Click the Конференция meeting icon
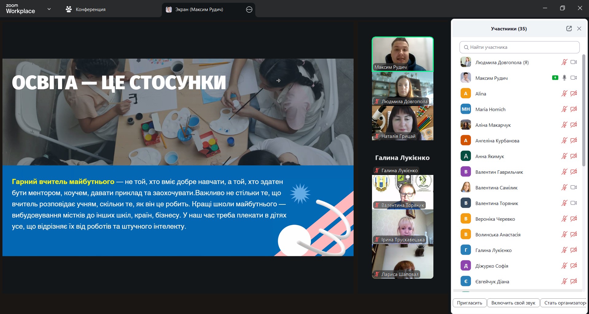This screenshot has width=589, height=314. pos(69,10)
